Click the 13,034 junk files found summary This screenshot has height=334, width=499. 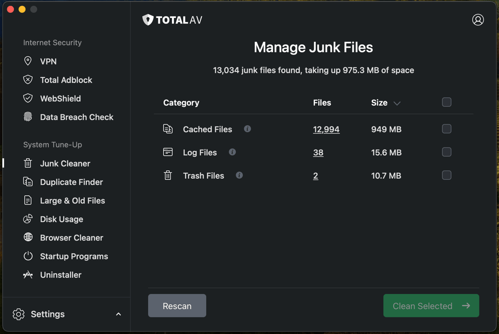[313, 70]
